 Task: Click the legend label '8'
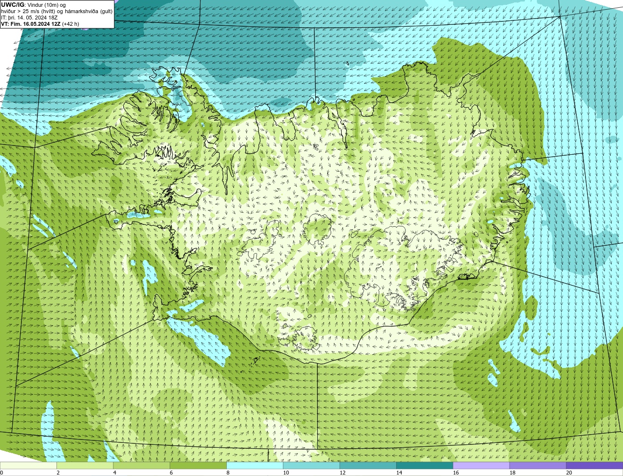(228, 473)
